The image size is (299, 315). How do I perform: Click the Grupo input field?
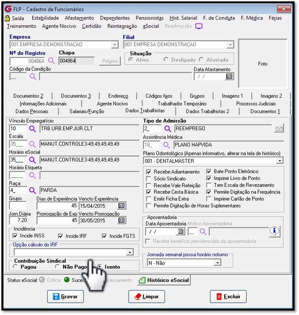pyautogui.click(x=18, y=206)
